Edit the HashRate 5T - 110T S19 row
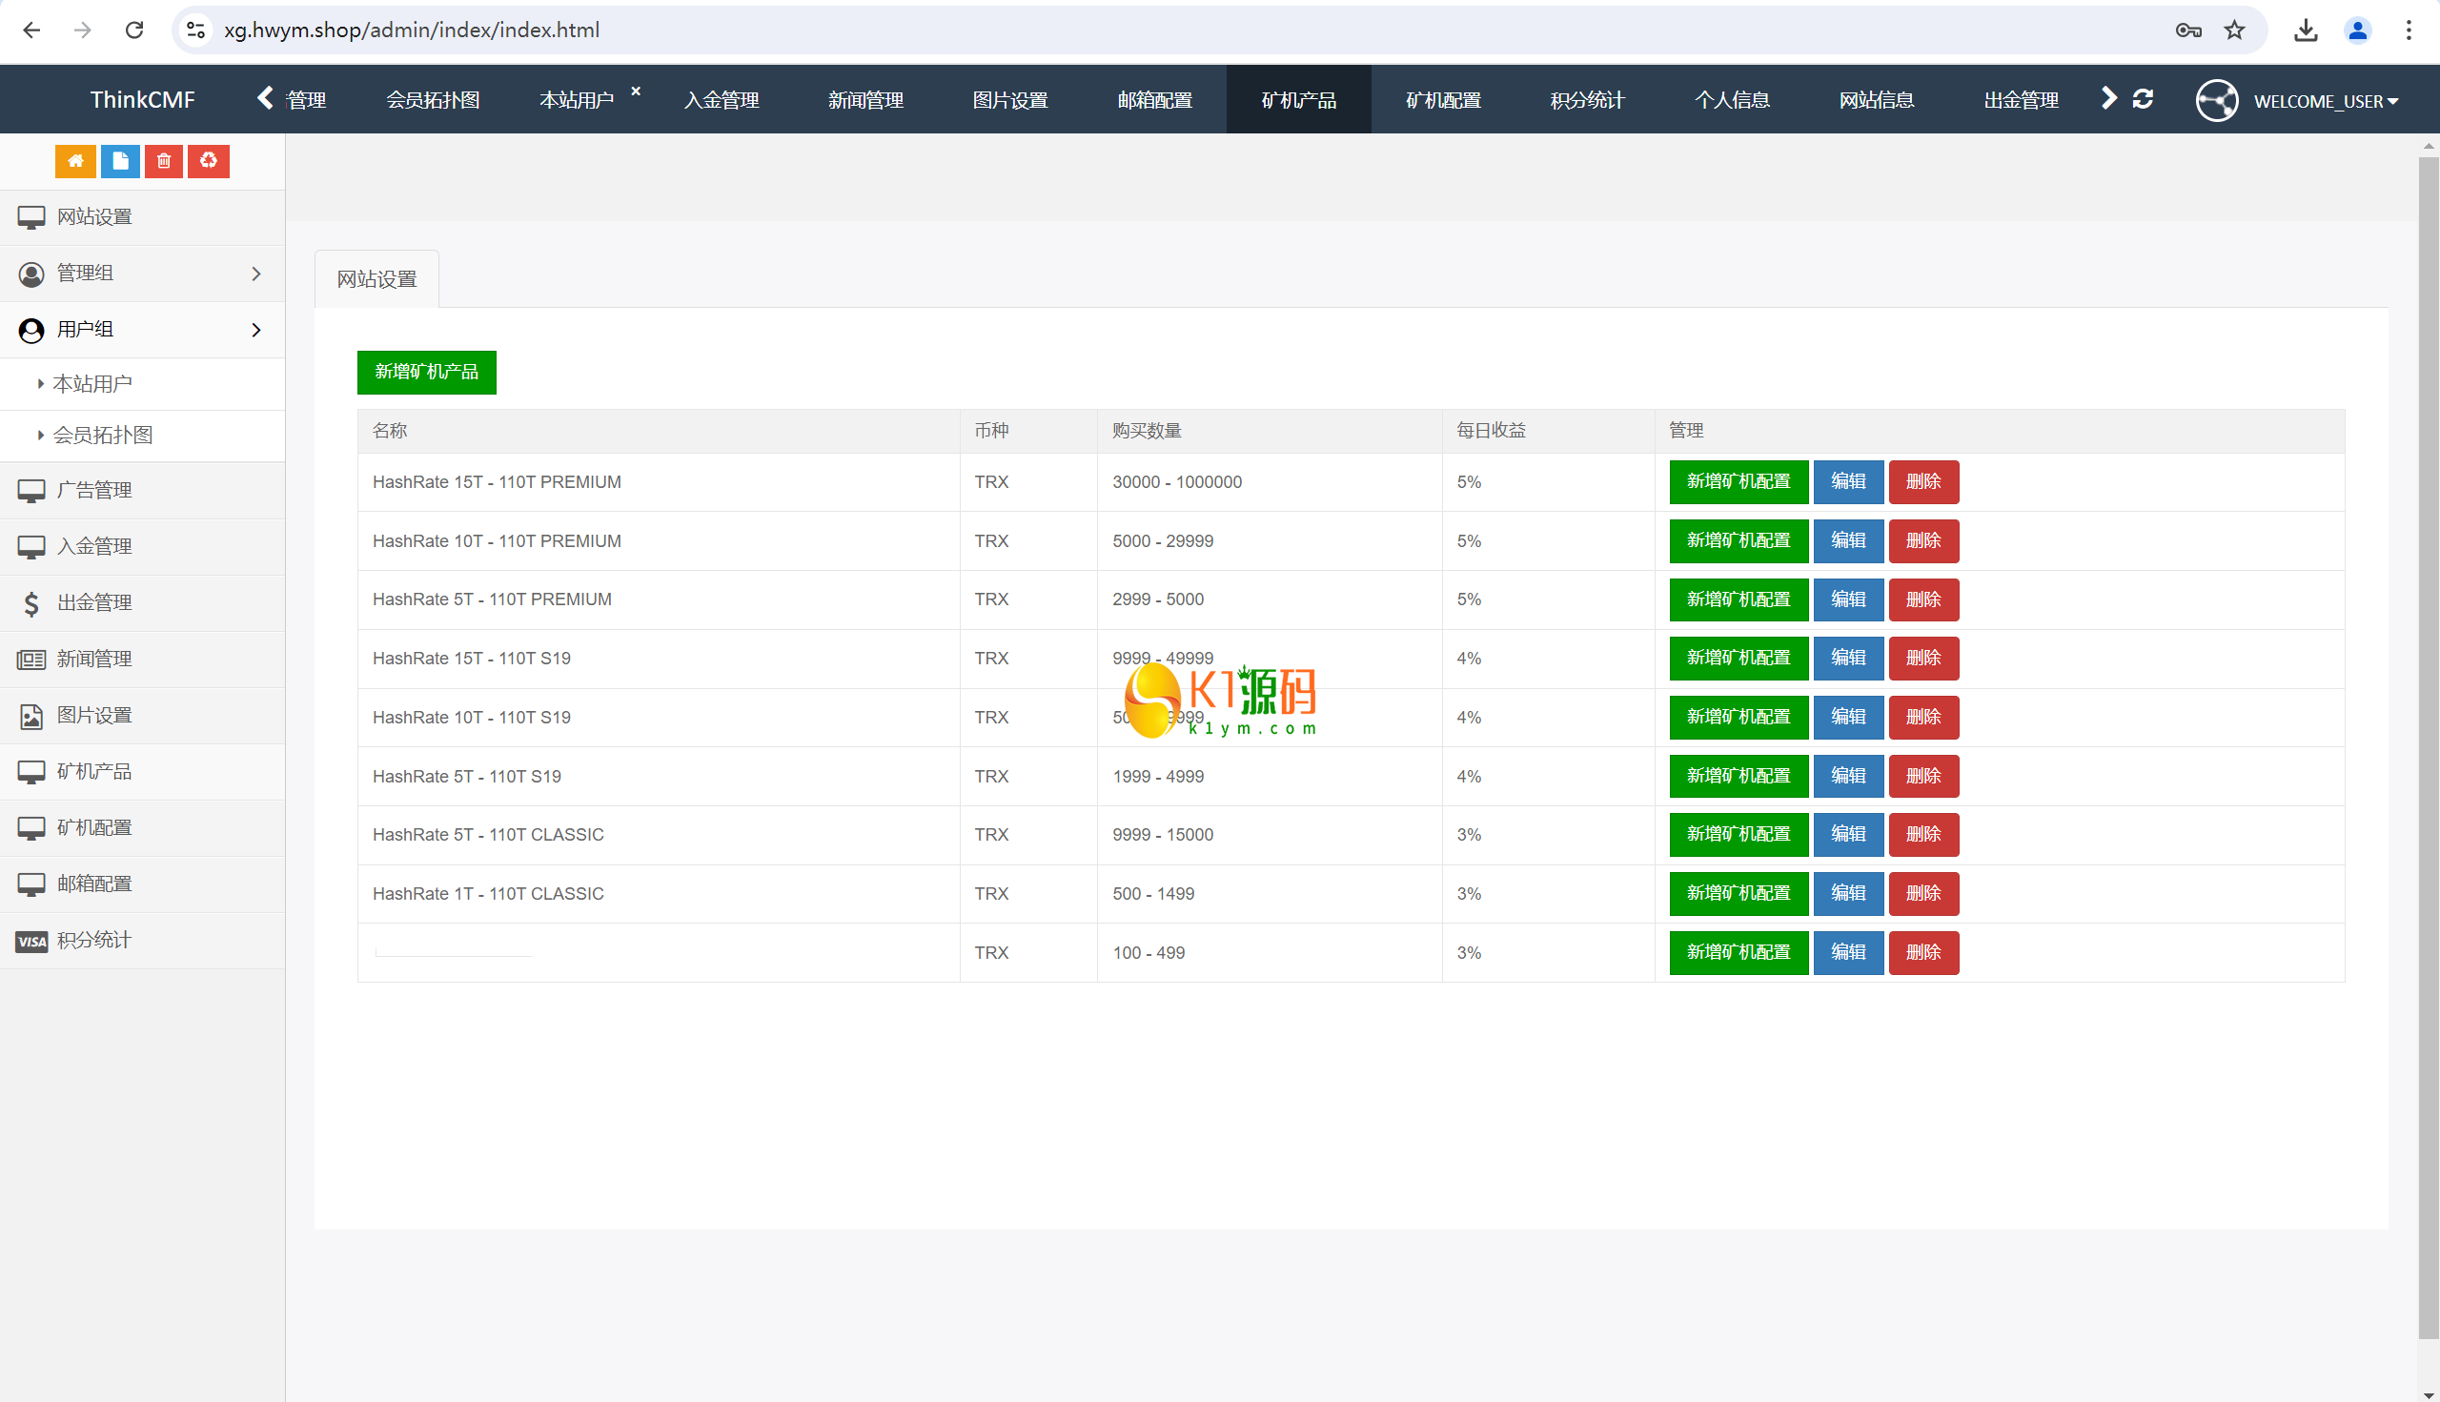The height and width of the screenshot is (1402, 2440). pyautogui.click(x=1848, y=776)
